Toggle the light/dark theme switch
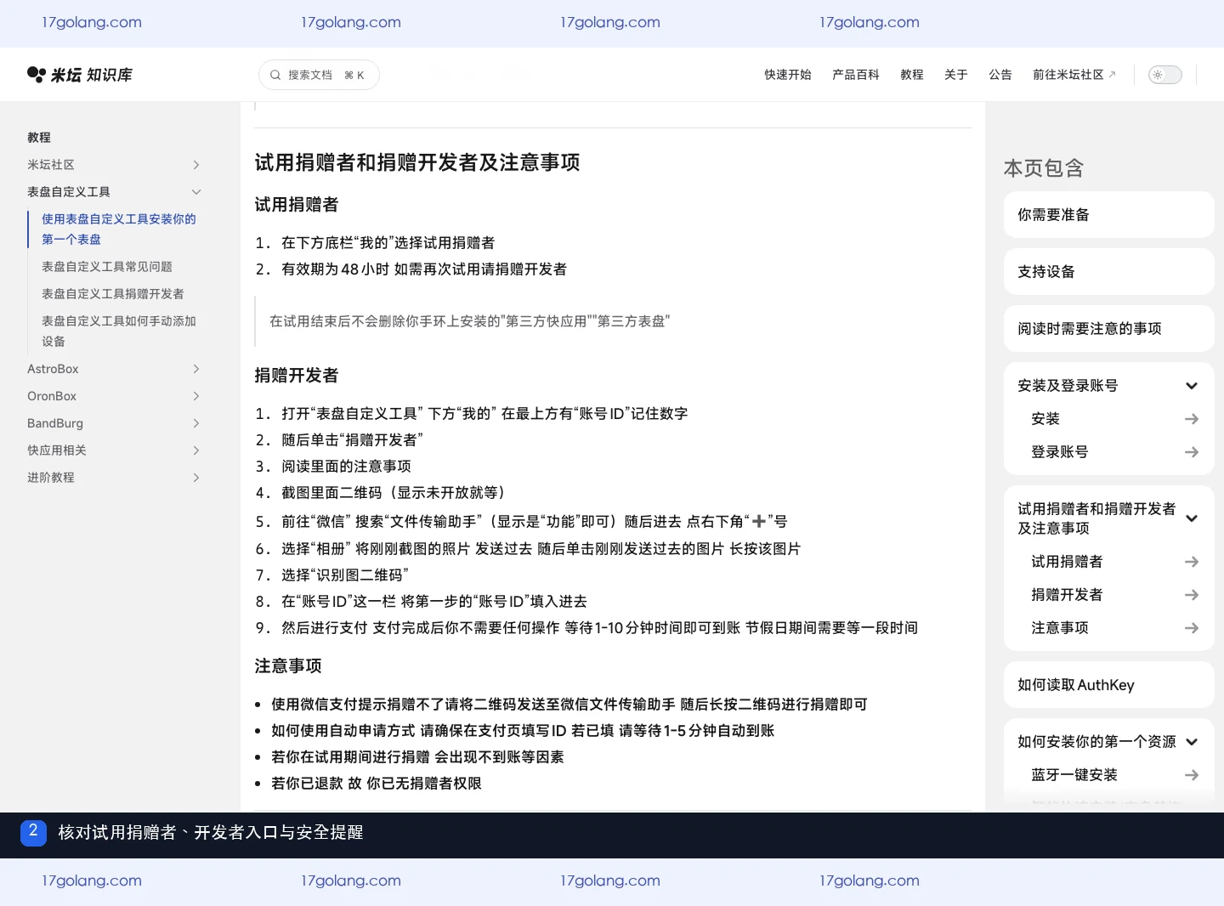1224x906 pixels. [x=1164, y=75]
